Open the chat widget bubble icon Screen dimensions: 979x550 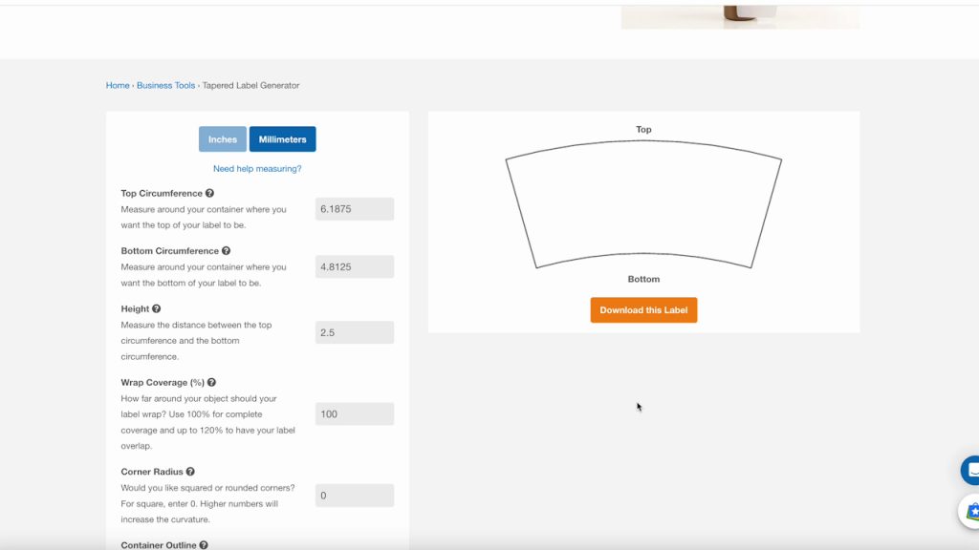(x=969, y=470)
